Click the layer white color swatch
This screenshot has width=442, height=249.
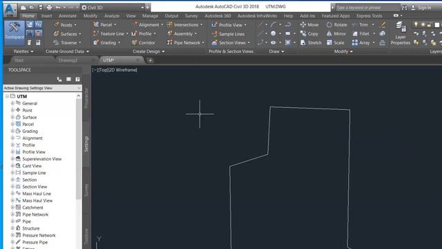437,25
